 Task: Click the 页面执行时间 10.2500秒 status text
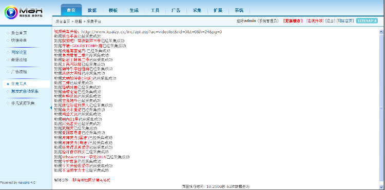tap(216, 187)
